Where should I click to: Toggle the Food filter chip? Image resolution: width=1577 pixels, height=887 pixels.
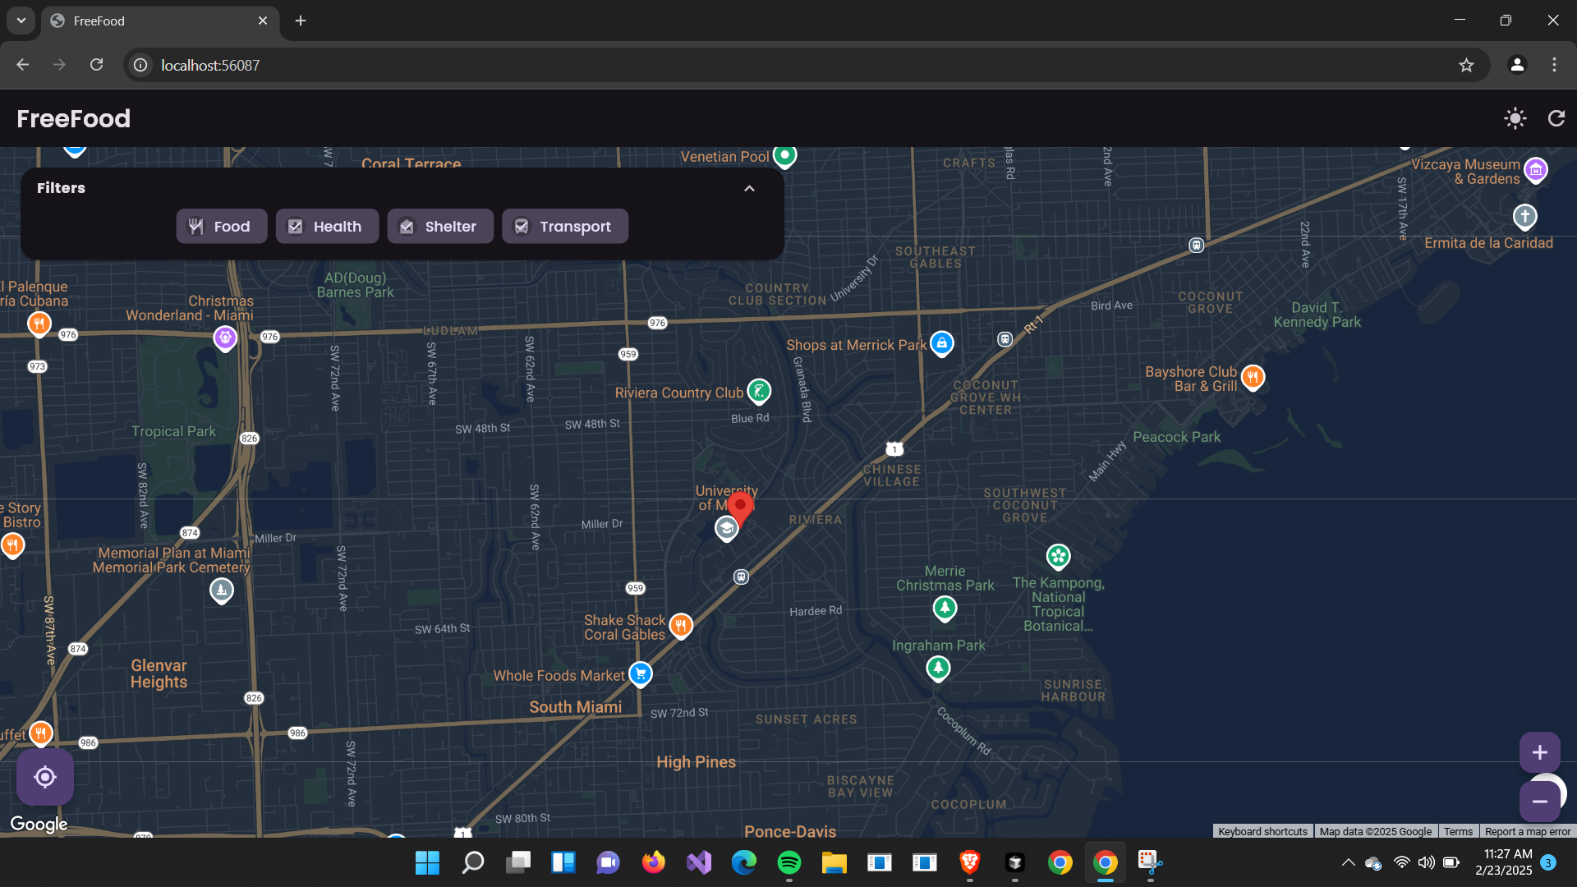point(221,226)
